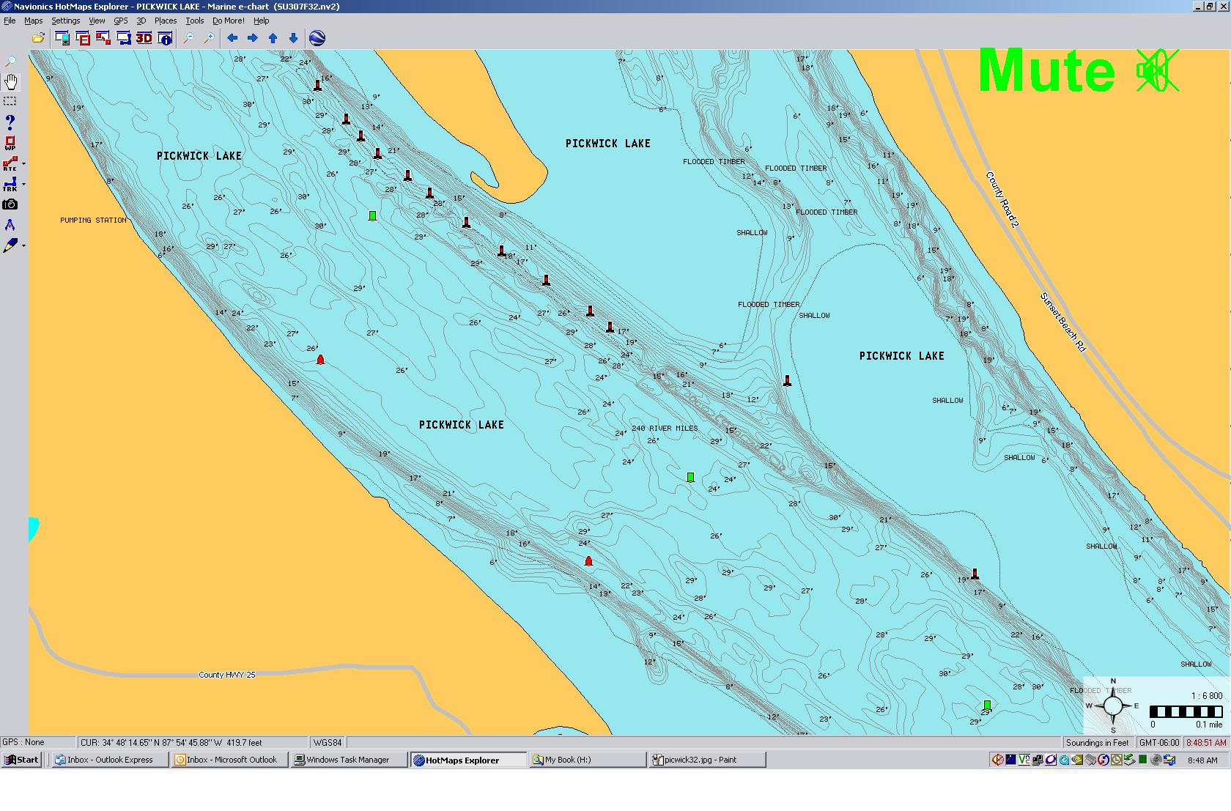
Task: Launch the Google Earth globe icon
Action: [x=317, y=38]
